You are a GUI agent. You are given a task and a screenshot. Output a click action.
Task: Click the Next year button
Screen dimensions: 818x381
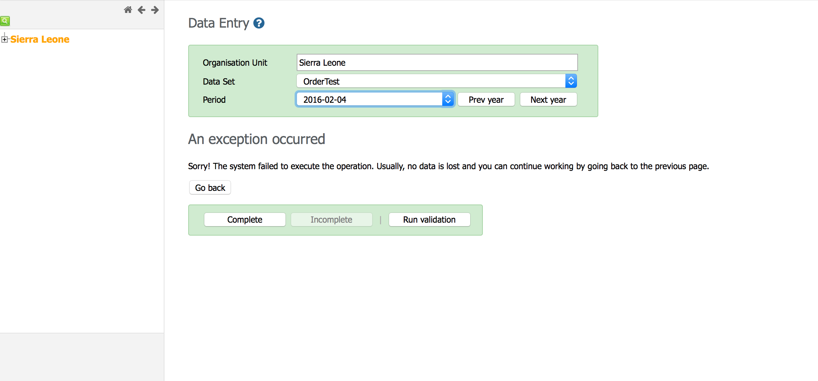pyautogui.click(x=548, y=100)
